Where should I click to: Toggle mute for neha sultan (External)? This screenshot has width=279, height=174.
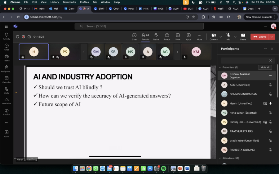click(x=270, y=113)
